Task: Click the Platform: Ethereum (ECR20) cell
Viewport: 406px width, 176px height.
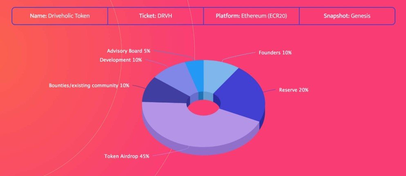Action: pyautogui.click(x=251, y=16)
